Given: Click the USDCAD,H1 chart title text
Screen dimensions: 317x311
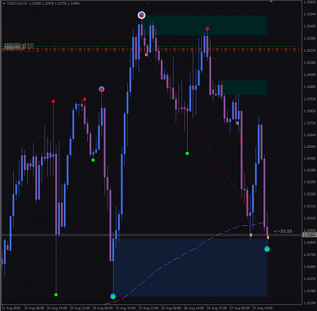Looking at the screenshot, I should 17,4.
